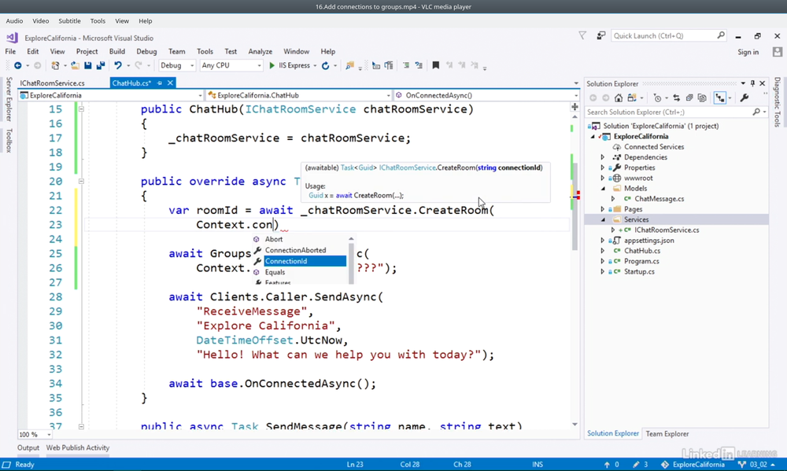Open the Team menu

click(176, 51)
